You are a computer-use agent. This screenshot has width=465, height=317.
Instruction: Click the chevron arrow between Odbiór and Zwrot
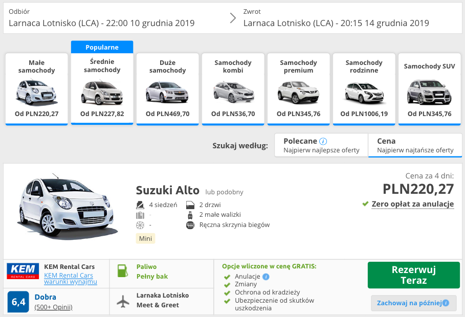click(233, 17)
